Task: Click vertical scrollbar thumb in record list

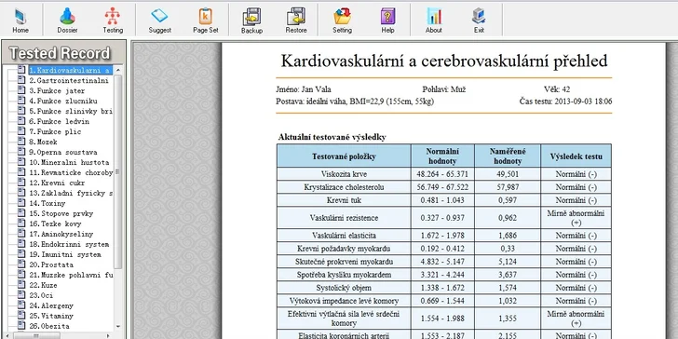Action: click(x=118, y=171)
